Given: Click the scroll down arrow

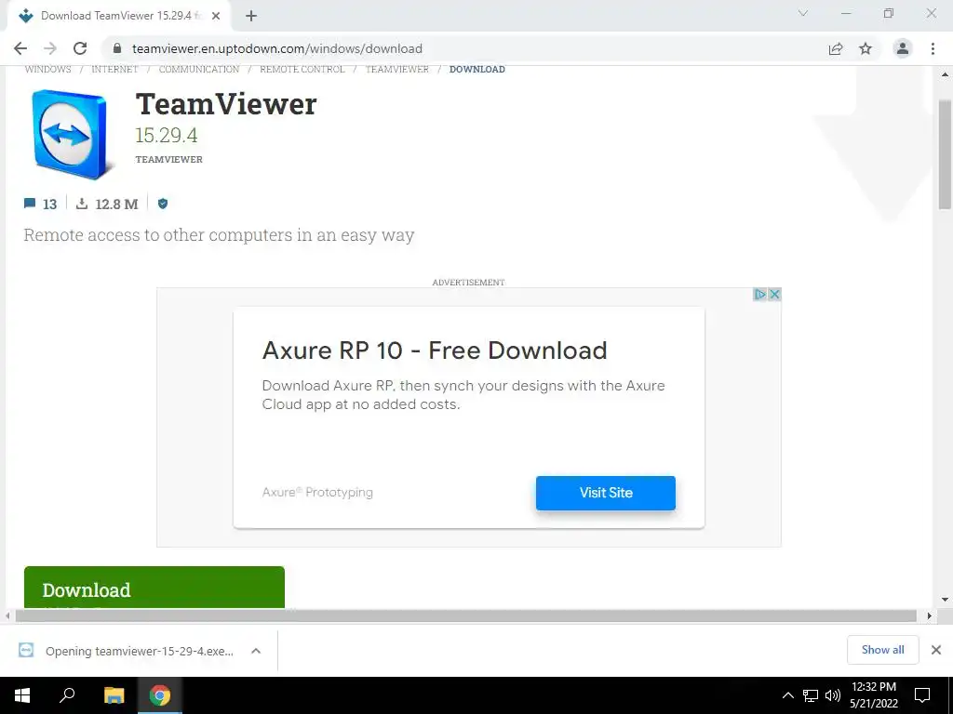Looking at the screenshot, I should coord(945,600).
